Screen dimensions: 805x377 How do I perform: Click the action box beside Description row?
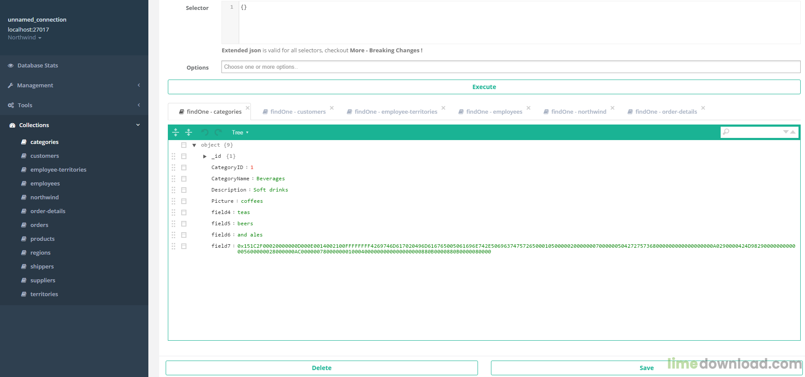point(184,190)
